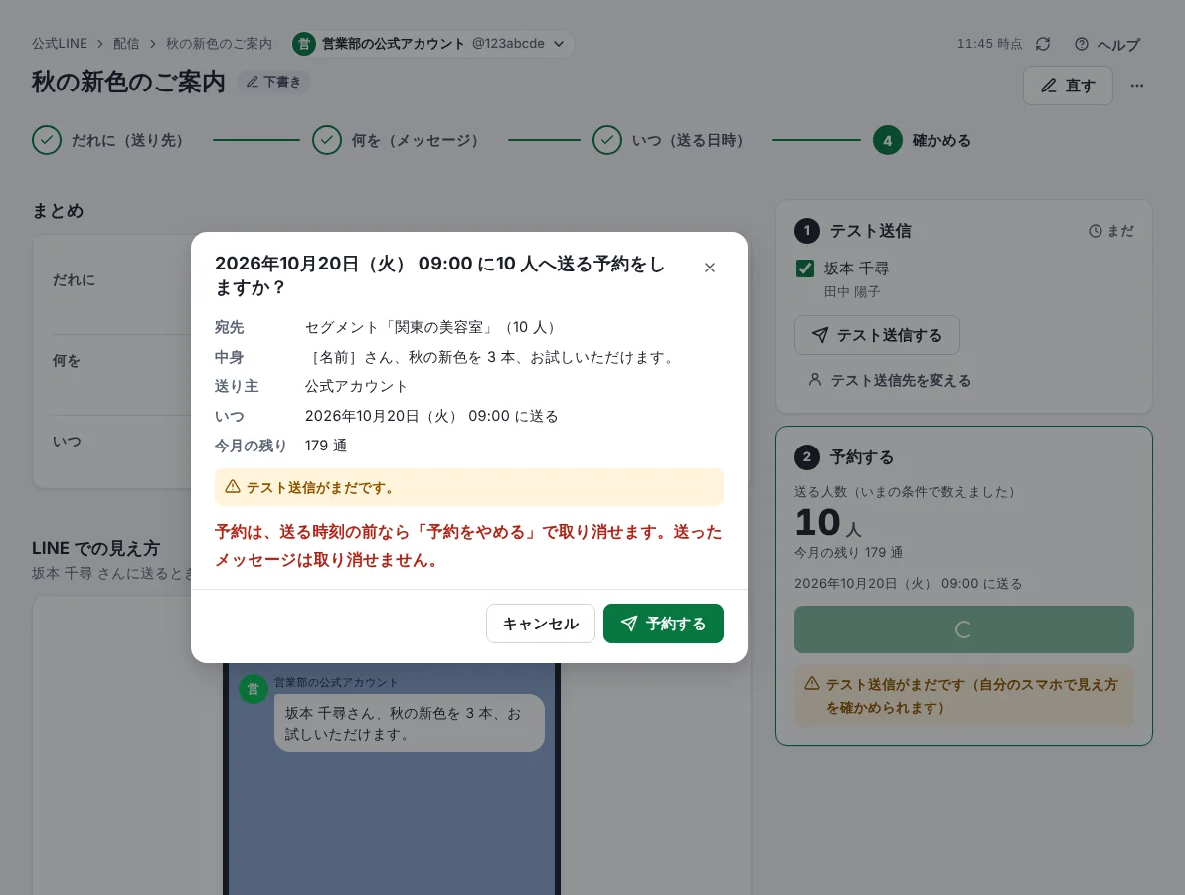Click the green 営 account avatar in header

point(304,44)
